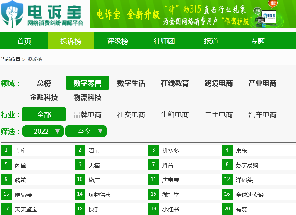This screenshot has height=215, width=296.
Task: Select 数字零售 domain filter
Action: coord(87,83)
